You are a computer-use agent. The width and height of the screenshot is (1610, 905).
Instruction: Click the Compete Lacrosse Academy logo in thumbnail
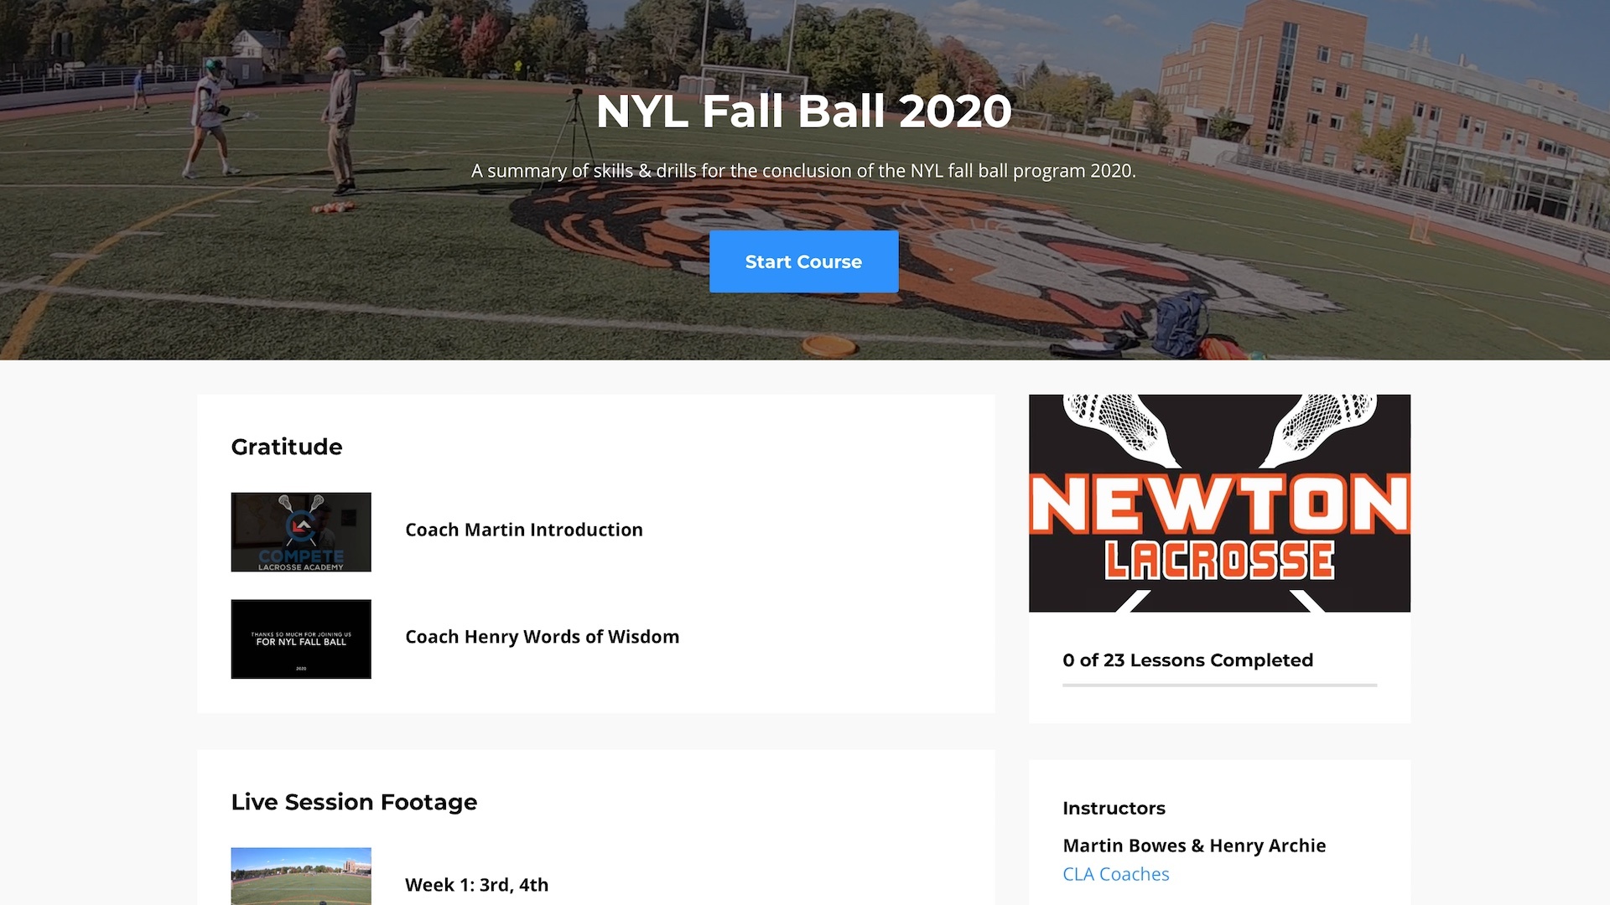301,532
